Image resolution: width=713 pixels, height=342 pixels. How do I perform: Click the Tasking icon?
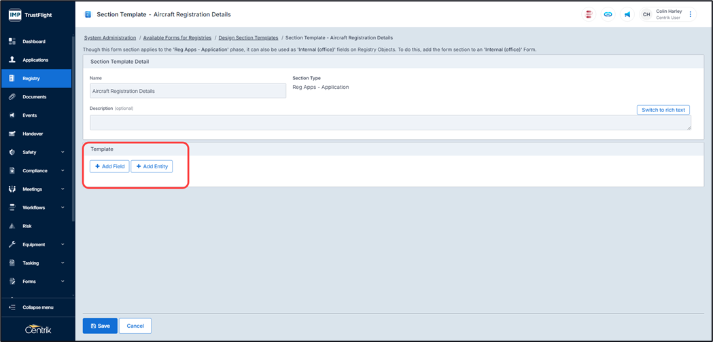12,263
